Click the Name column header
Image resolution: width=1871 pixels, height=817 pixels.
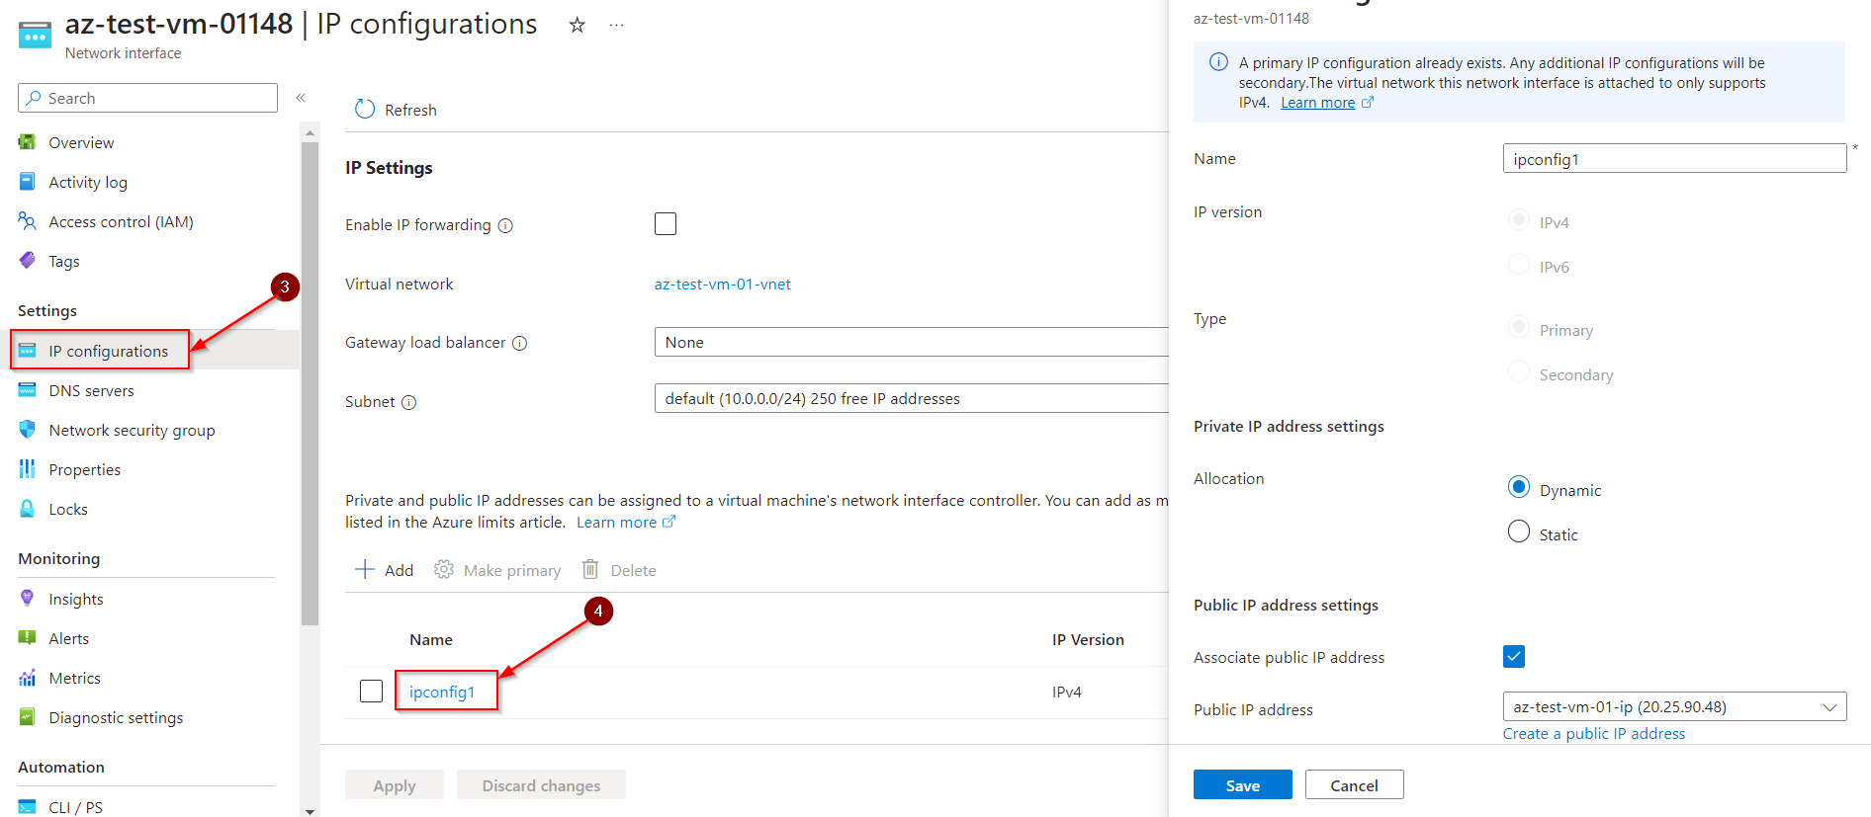click(431, 639)
